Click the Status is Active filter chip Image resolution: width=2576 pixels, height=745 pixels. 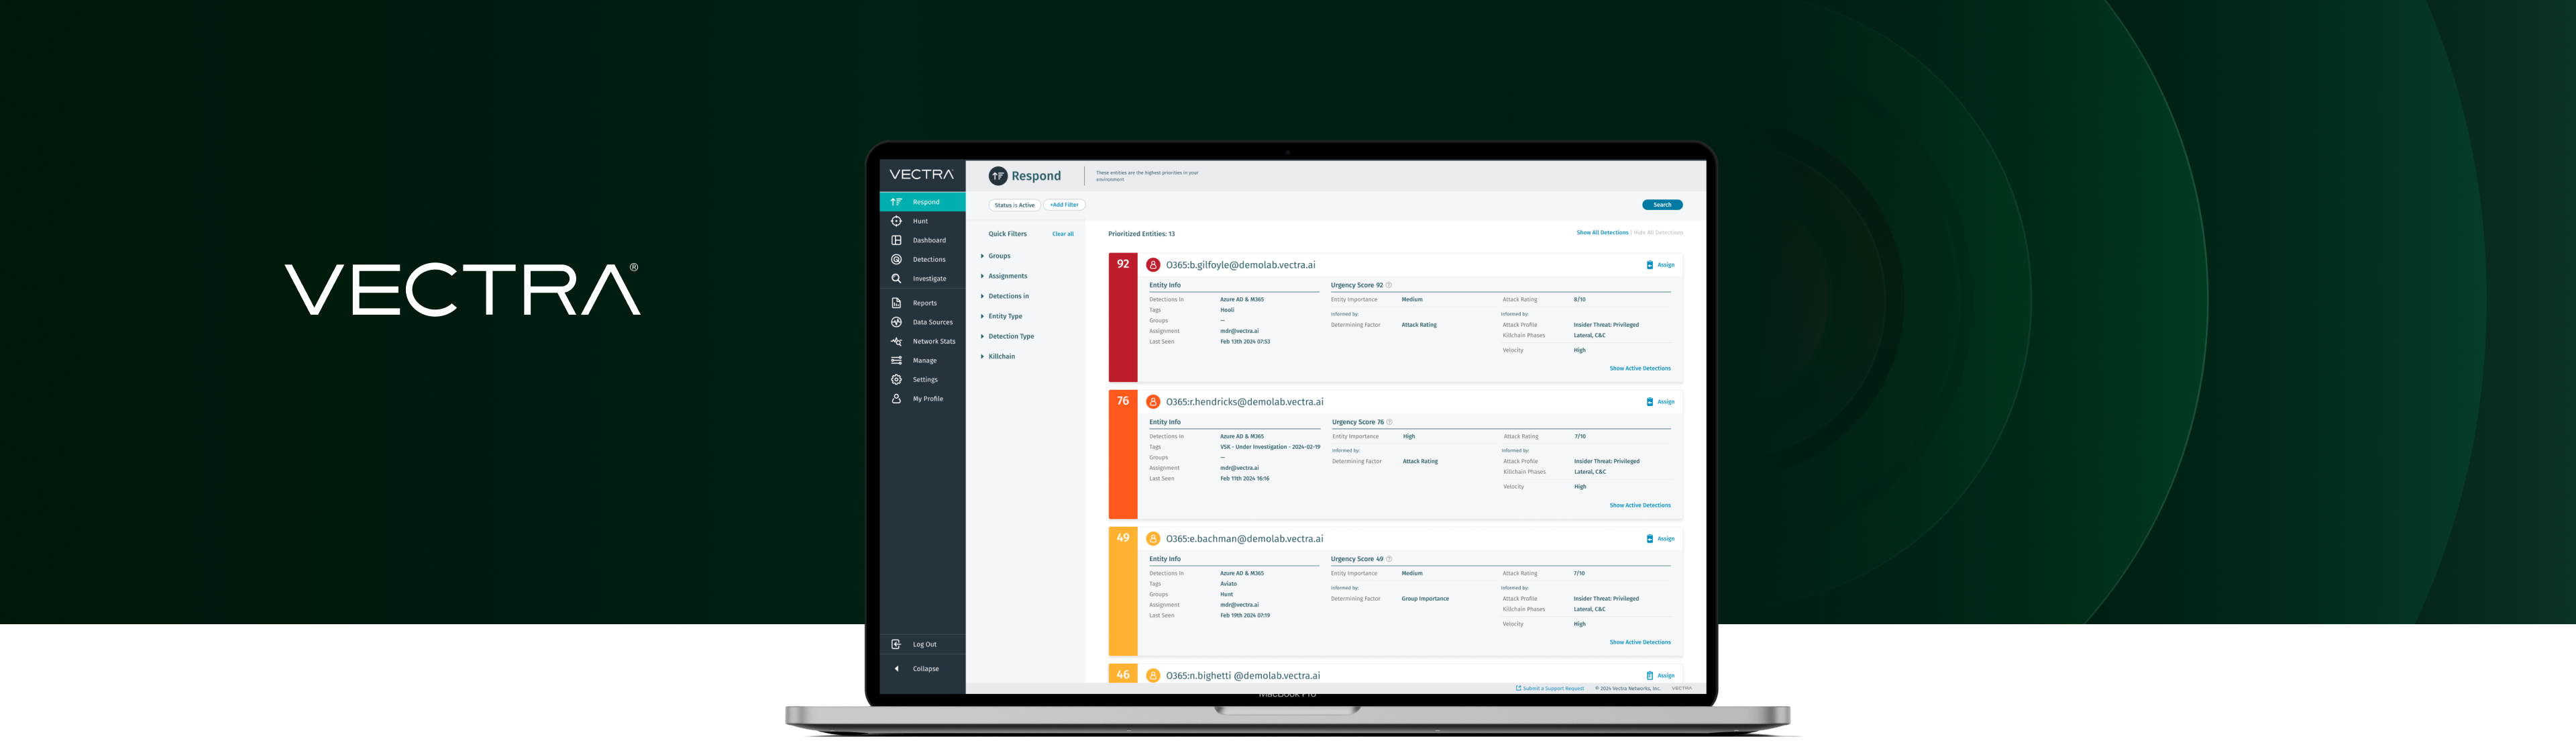1014,205
